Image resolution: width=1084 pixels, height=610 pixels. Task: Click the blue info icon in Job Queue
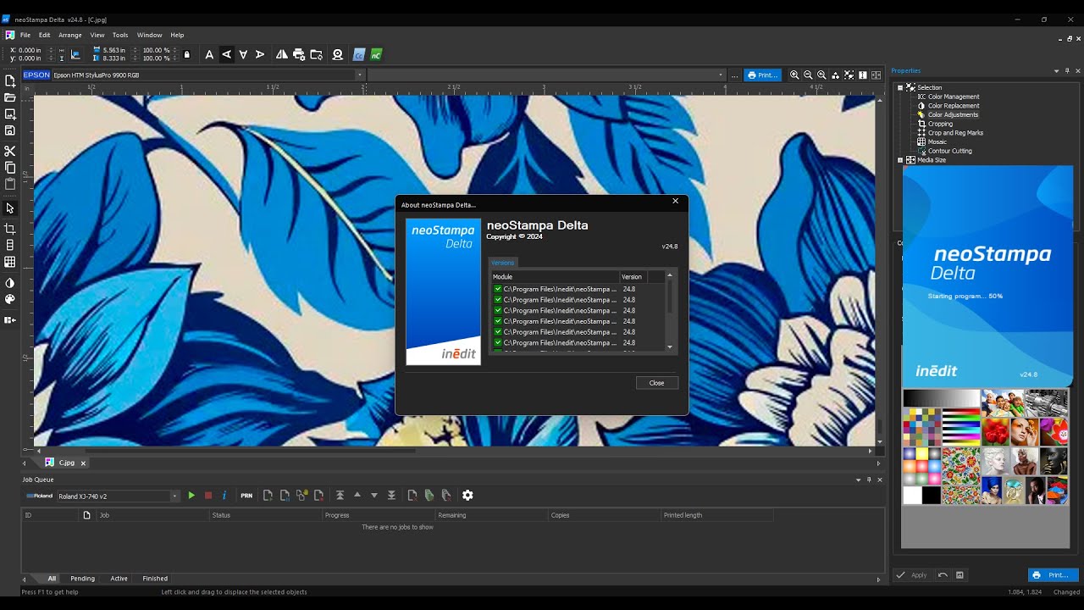coord(224,496)
